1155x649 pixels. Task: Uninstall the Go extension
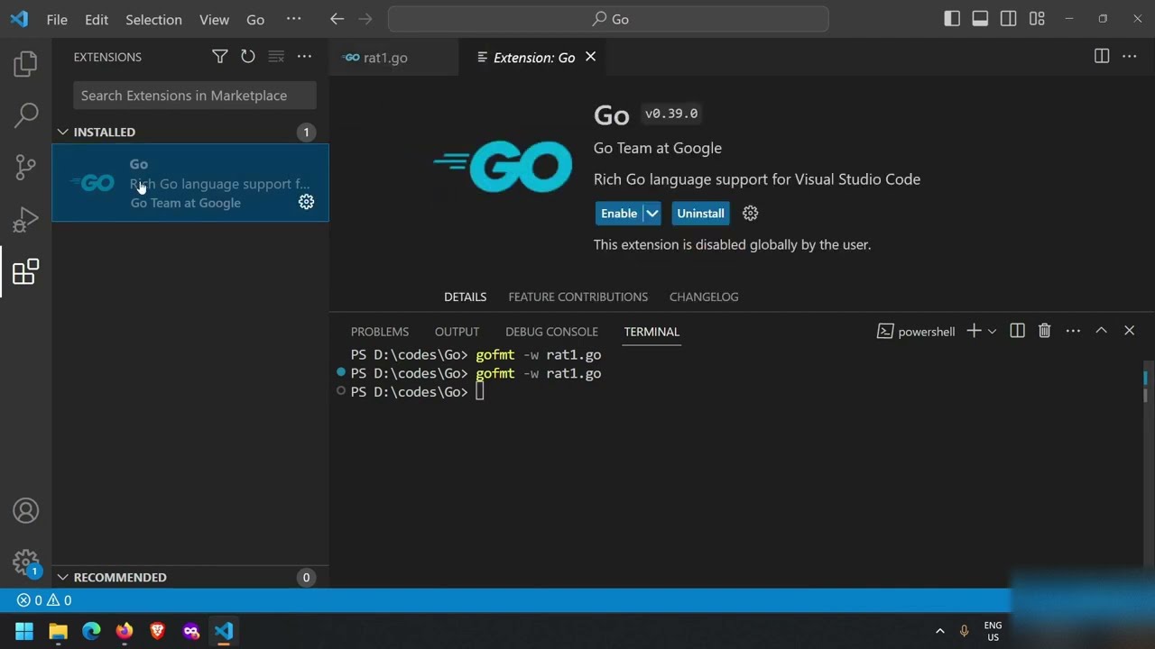click(x=700, y=214)
